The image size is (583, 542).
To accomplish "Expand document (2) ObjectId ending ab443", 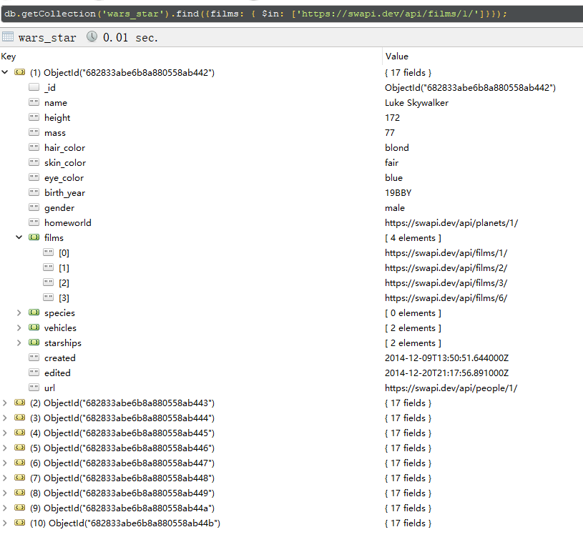I will (x=5, y=403).
